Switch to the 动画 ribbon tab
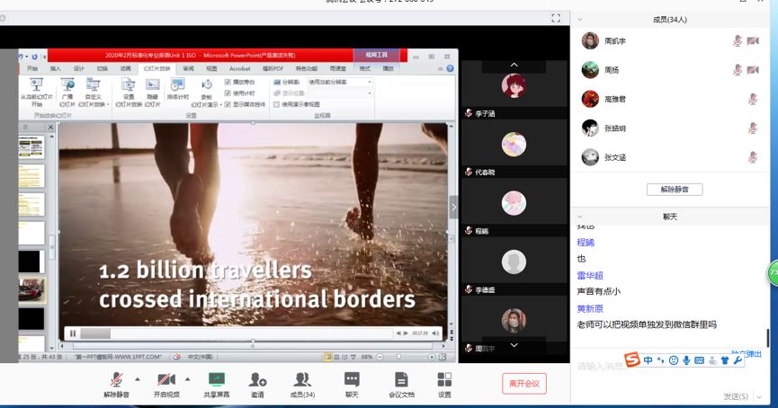 click(x=126, y=68)
